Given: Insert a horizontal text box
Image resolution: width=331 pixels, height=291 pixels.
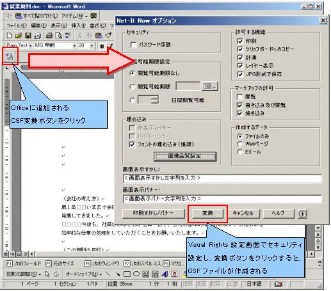Looking at the screenshot, I should 146,274.
